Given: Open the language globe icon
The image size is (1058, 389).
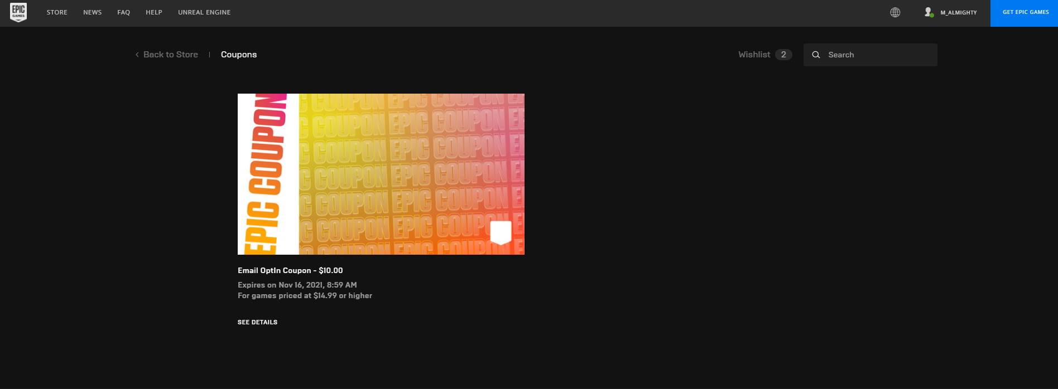Looking at the screenshot, I should [895, 12].
